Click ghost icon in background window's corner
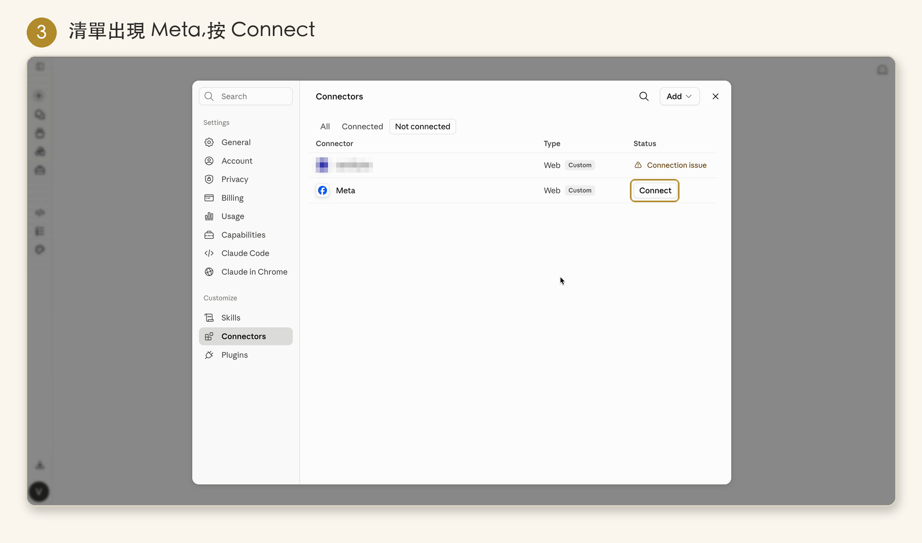 pos(882,70)
